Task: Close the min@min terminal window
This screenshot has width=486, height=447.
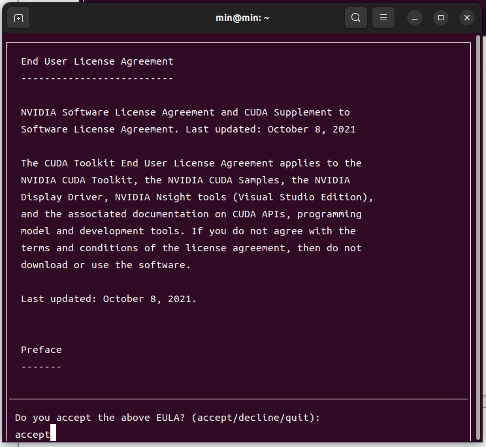Action: (467, 18)
